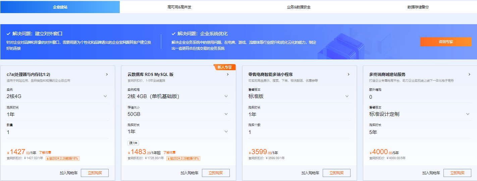The image size is (477, 181).
Task: Switch to the 企业建站 tab
Action: (60, 7)
